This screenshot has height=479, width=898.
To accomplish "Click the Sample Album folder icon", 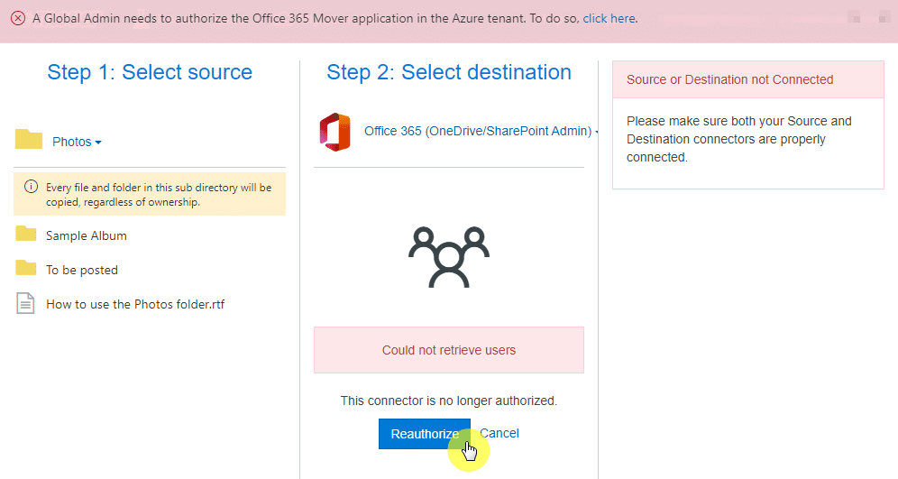I will (x=26, y=234).
